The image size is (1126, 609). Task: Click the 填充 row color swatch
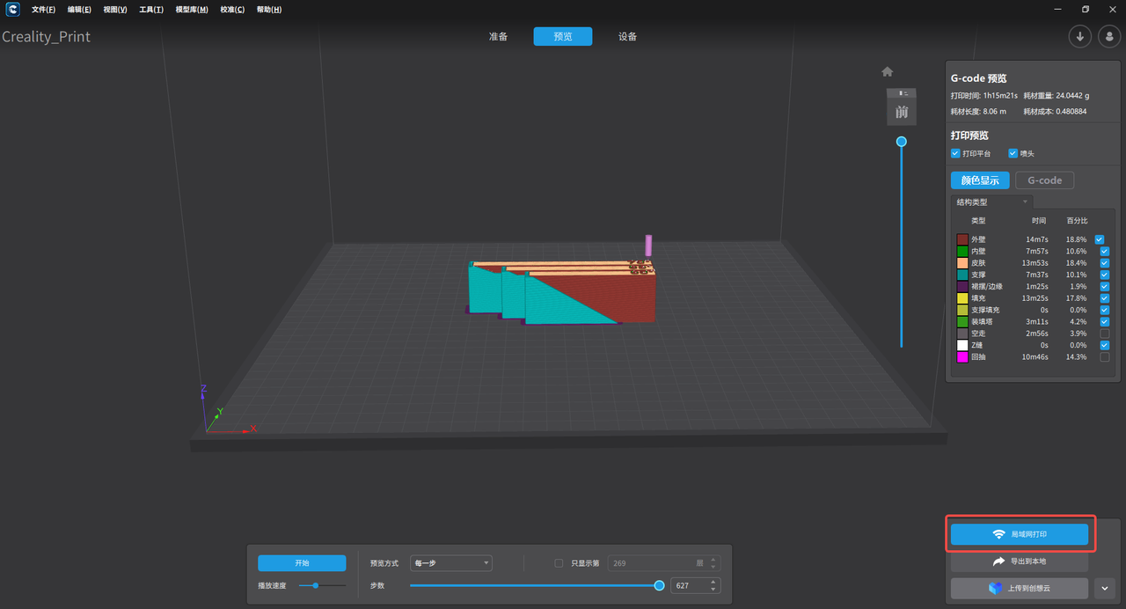pos(962,298)
